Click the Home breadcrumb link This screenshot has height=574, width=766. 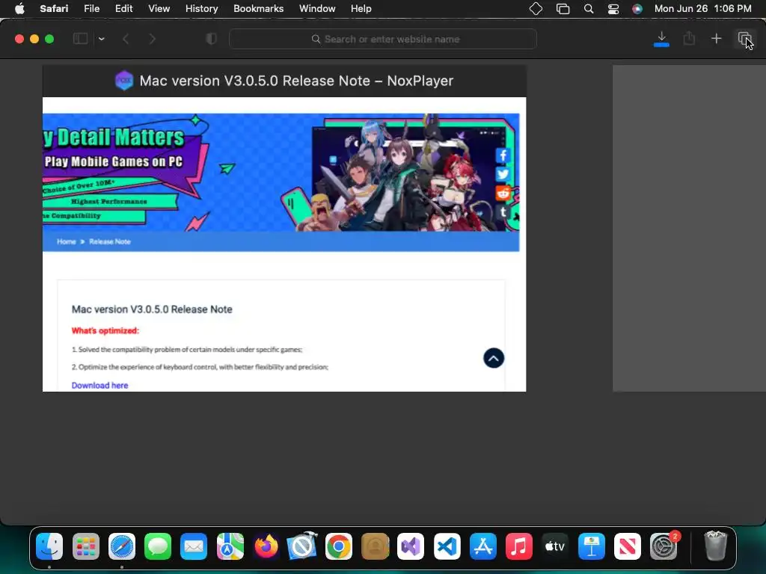click(67, 241)
